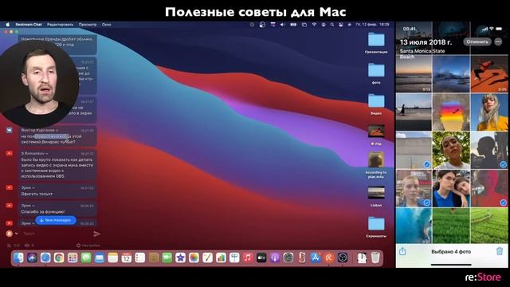Select the blue ocean wave photo
The height and width of the screenshot is (287, 510).
click(414, 226)
